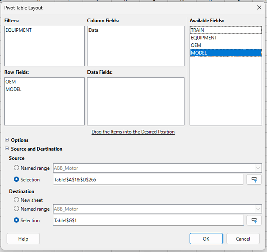This screenshot has height=252, width=267.
Task: Expand the Options section
Action: (7, 140)
